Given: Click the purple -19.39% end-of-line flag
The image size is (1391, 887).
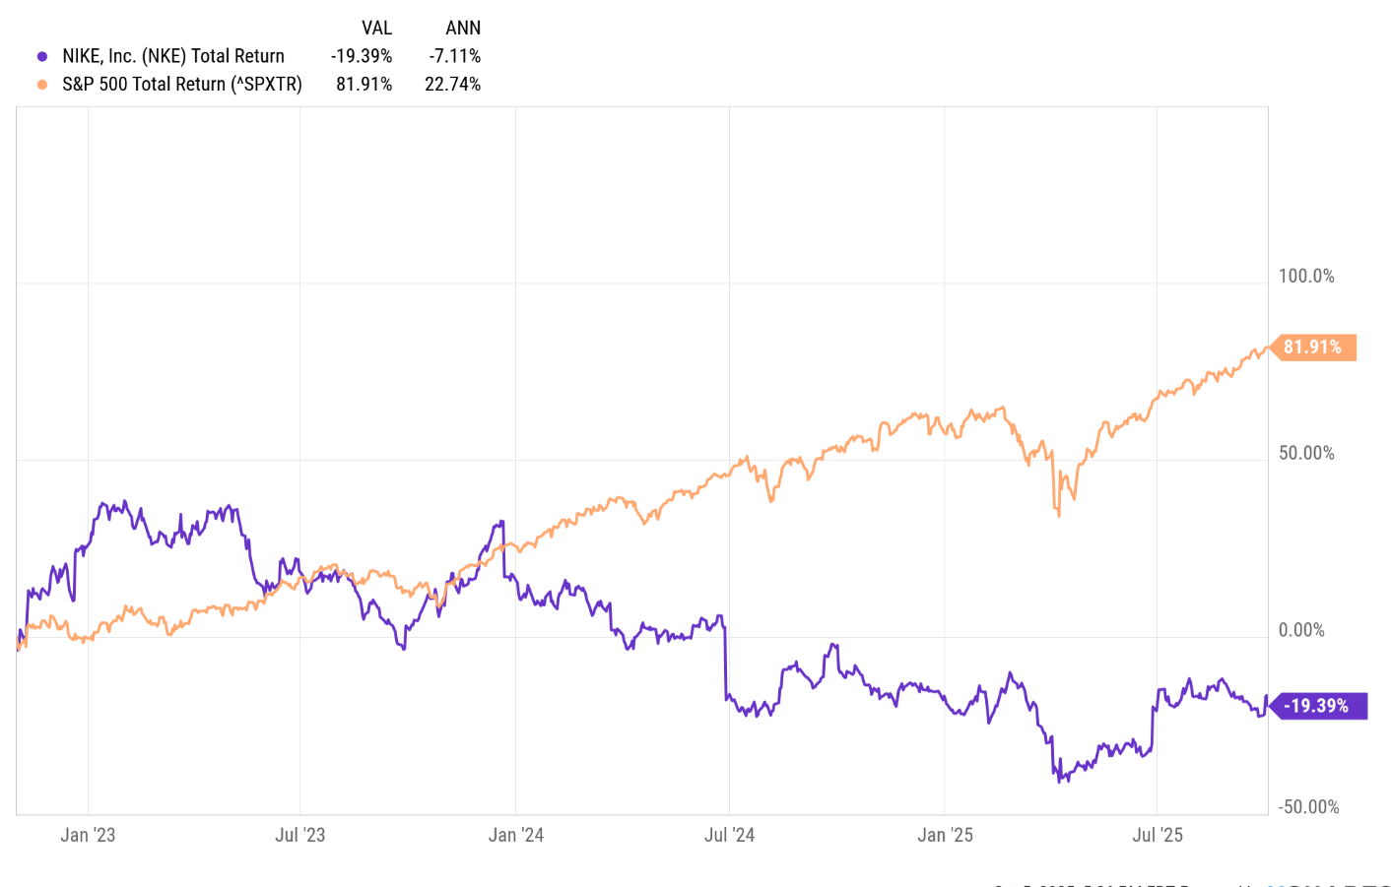Looking at the screenshot, I should tap(1317, 706).
